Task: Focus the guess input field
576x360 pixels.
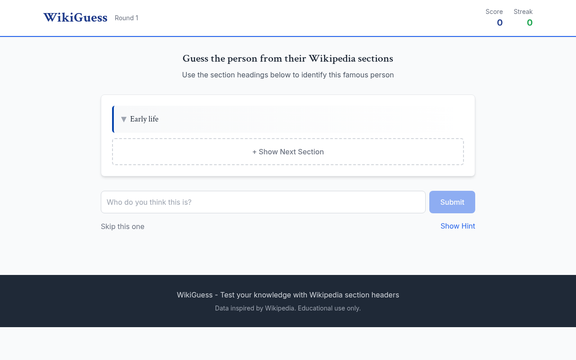Action: pos(263,202)
